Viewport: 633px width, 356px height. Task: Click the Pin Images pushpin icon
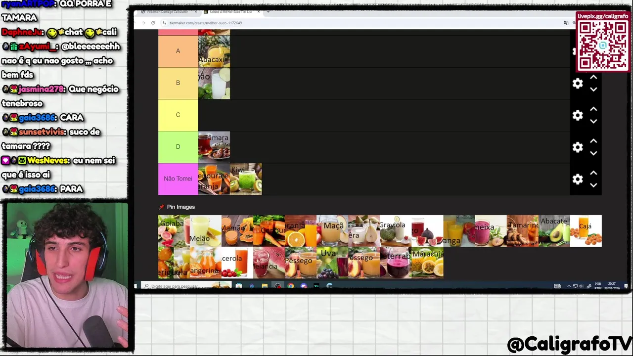pyautogui.click(x=161, y=207)
